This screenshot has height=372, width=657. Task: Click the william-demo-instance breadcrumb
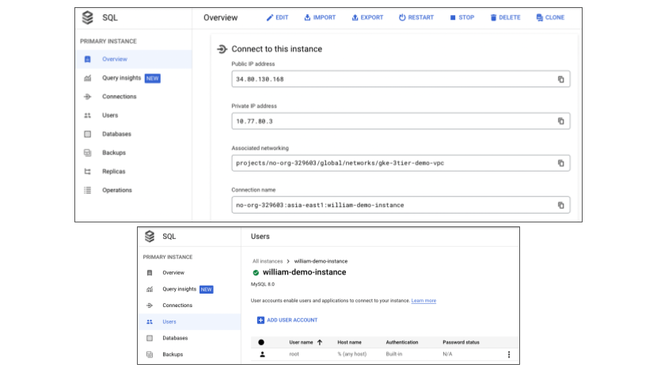[321, 261]
